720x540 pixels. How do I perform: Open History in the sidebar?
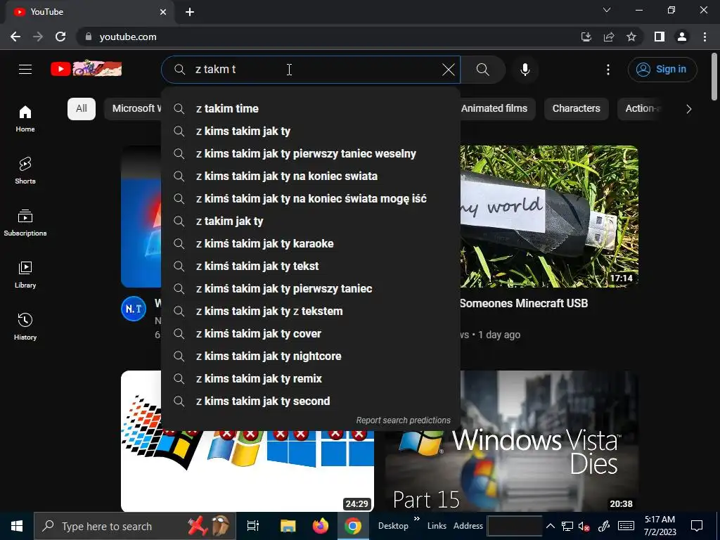(25, 326)
